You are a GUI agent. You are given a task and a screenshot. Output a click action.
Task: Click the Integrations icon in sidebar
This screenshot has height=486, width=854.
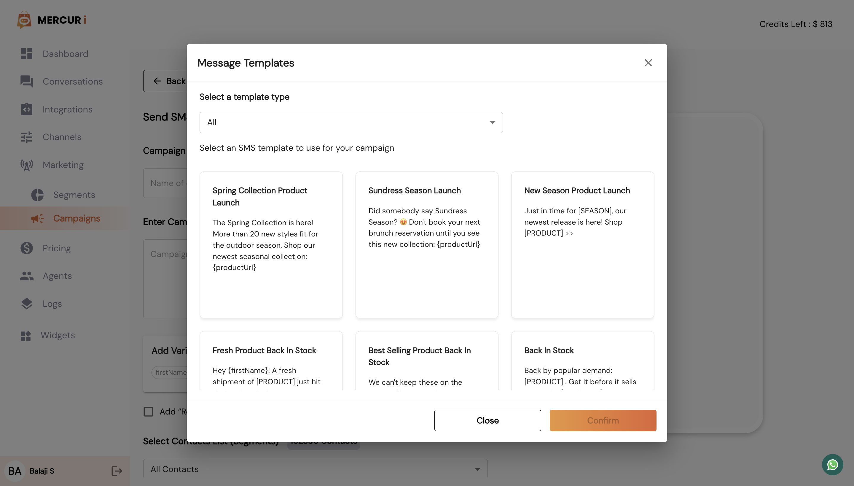(26, 109)
